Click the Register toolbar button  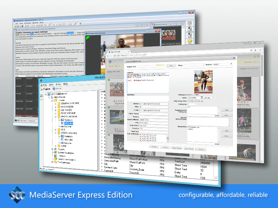46,89
